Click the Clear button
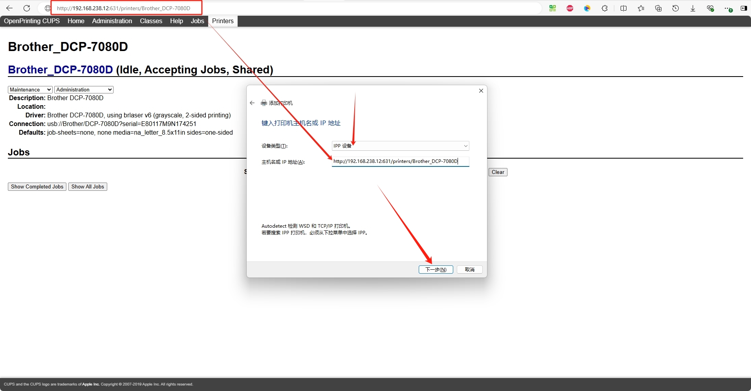751x391 pixels. (498, 172)
